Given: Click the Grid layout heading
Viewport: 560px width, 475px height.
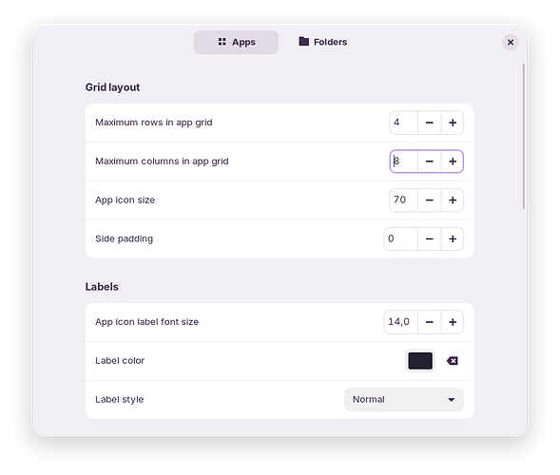Looking at the screenshot, I should tap(112, 87).
